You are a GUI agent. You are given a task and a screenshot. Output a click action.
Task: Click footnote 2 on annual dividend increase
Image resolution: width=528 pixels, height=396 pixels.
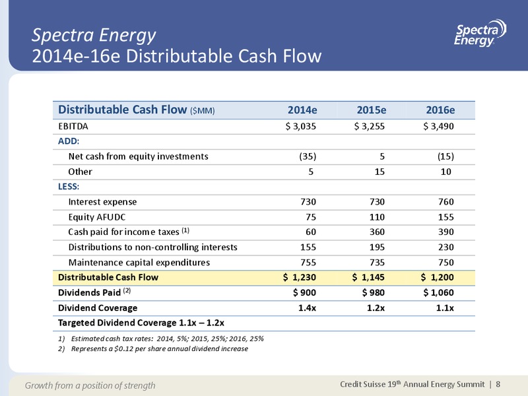pos(153,349)
